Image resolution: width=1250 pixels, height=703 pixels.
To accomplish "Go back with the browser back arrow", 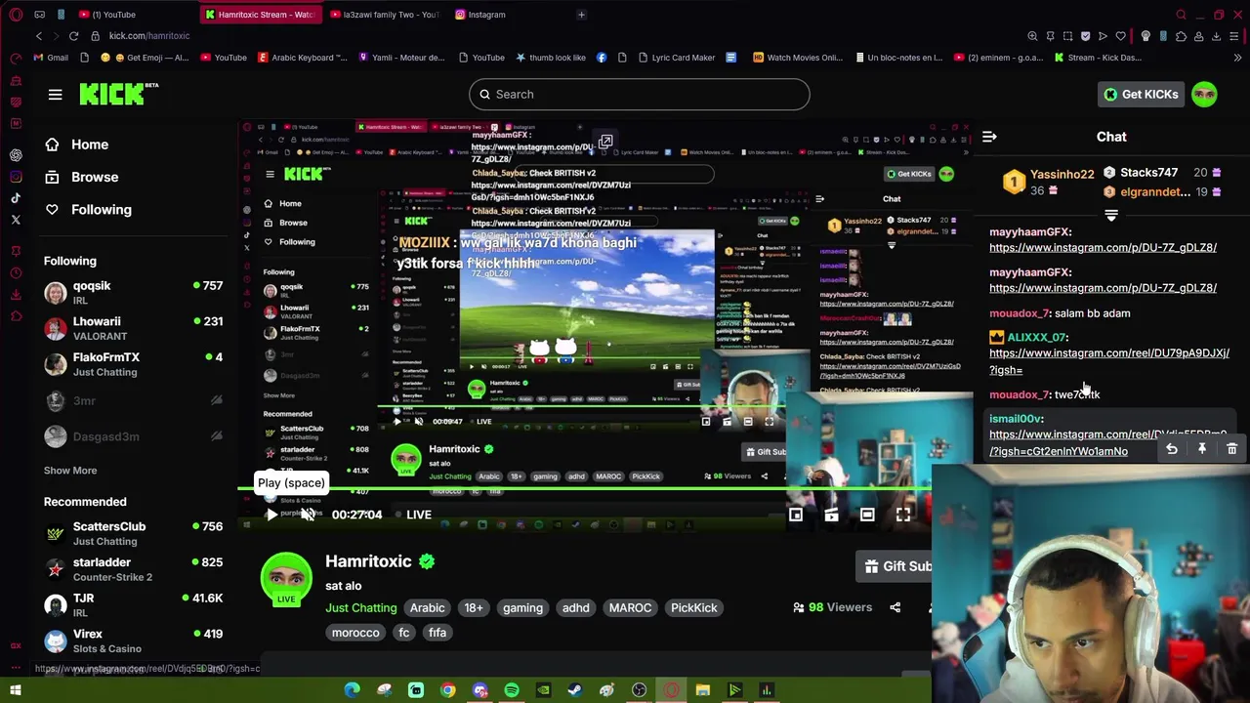I will tap(39, 36).
